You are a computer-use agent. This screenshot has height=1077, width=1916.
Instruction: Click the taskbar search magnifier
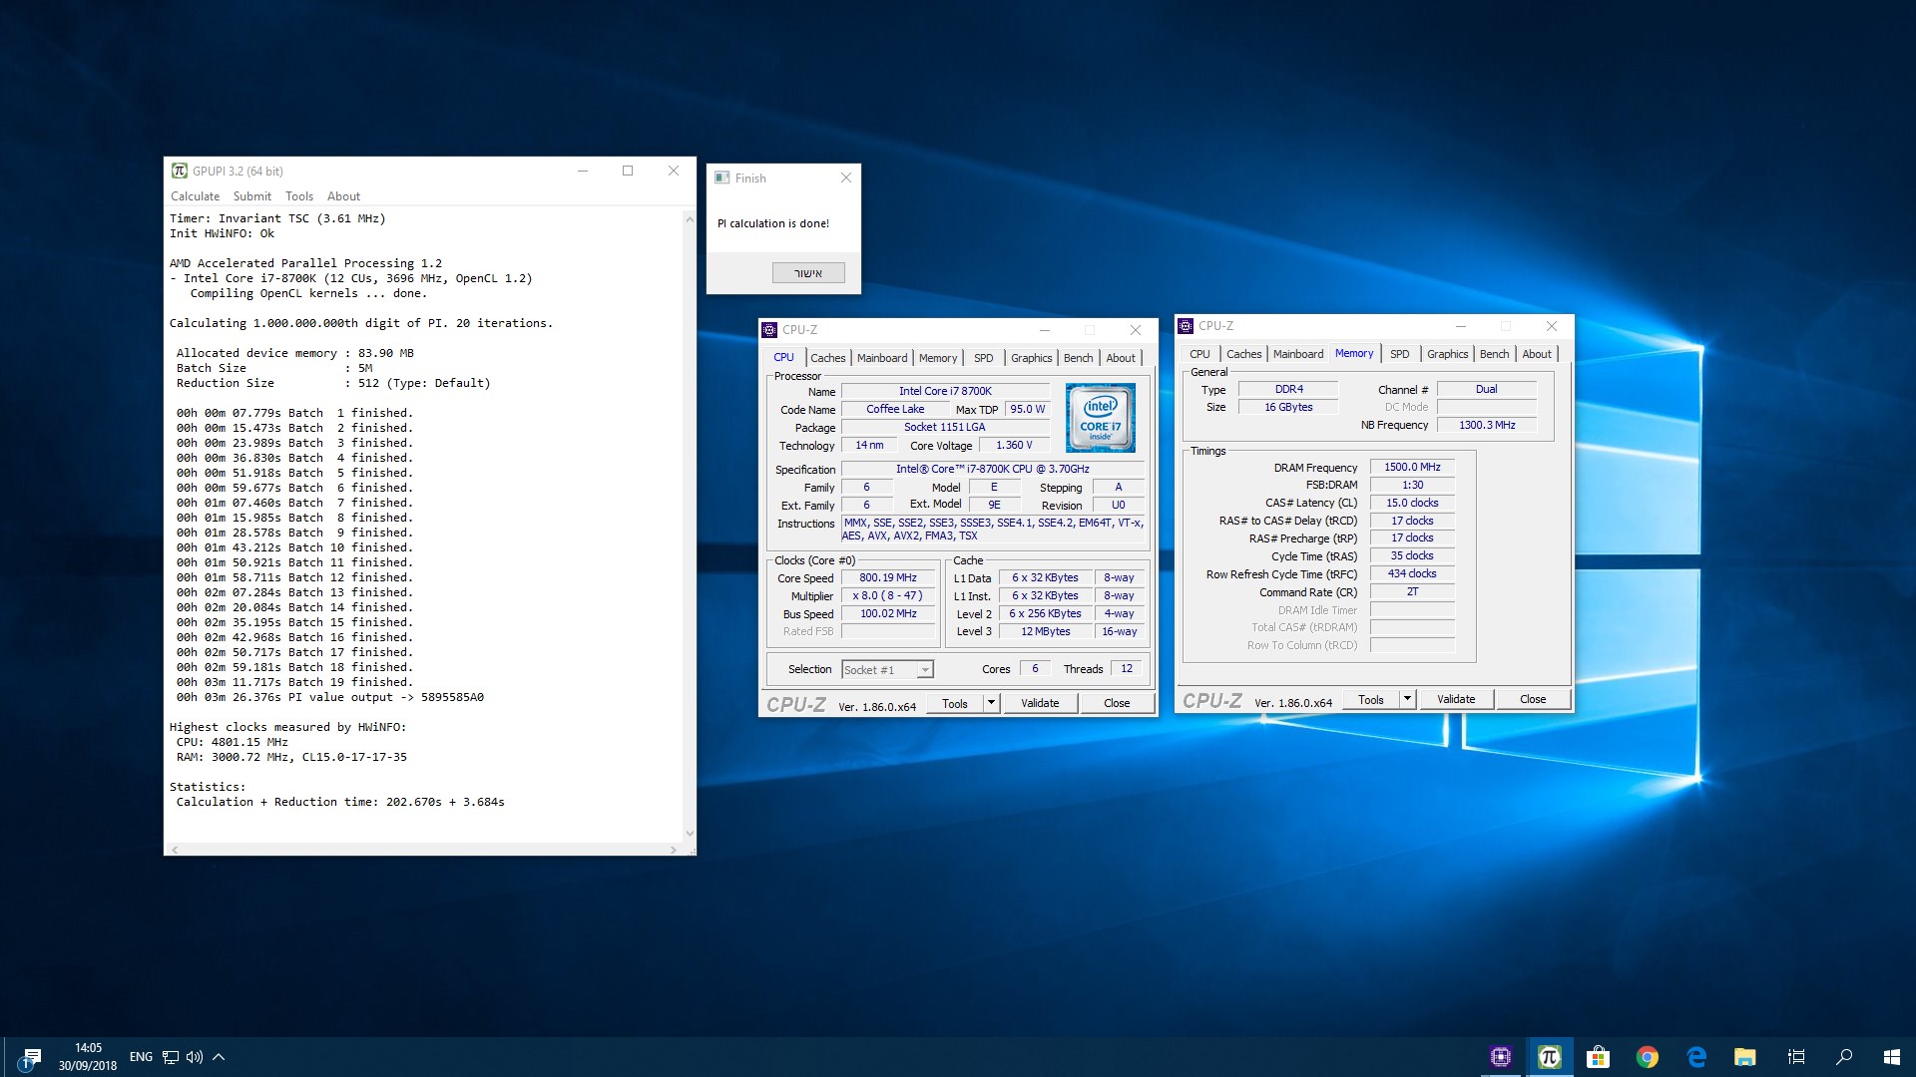click(1844, 1057)
